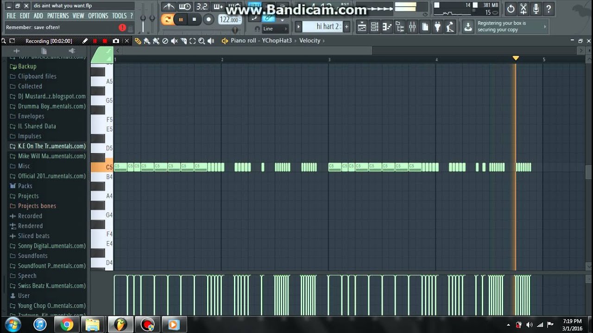Pause the Bandicam recording

point(95,41)
